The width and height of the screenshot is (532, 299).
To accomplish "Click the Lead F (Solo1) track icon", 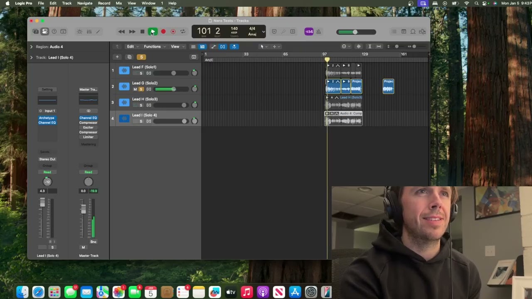I will pyautogui.click(x=124, y=71).
